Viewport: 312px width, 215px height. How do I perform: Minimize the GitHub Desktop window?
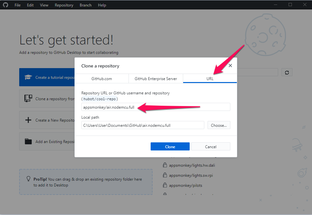(x=276, y=5)
